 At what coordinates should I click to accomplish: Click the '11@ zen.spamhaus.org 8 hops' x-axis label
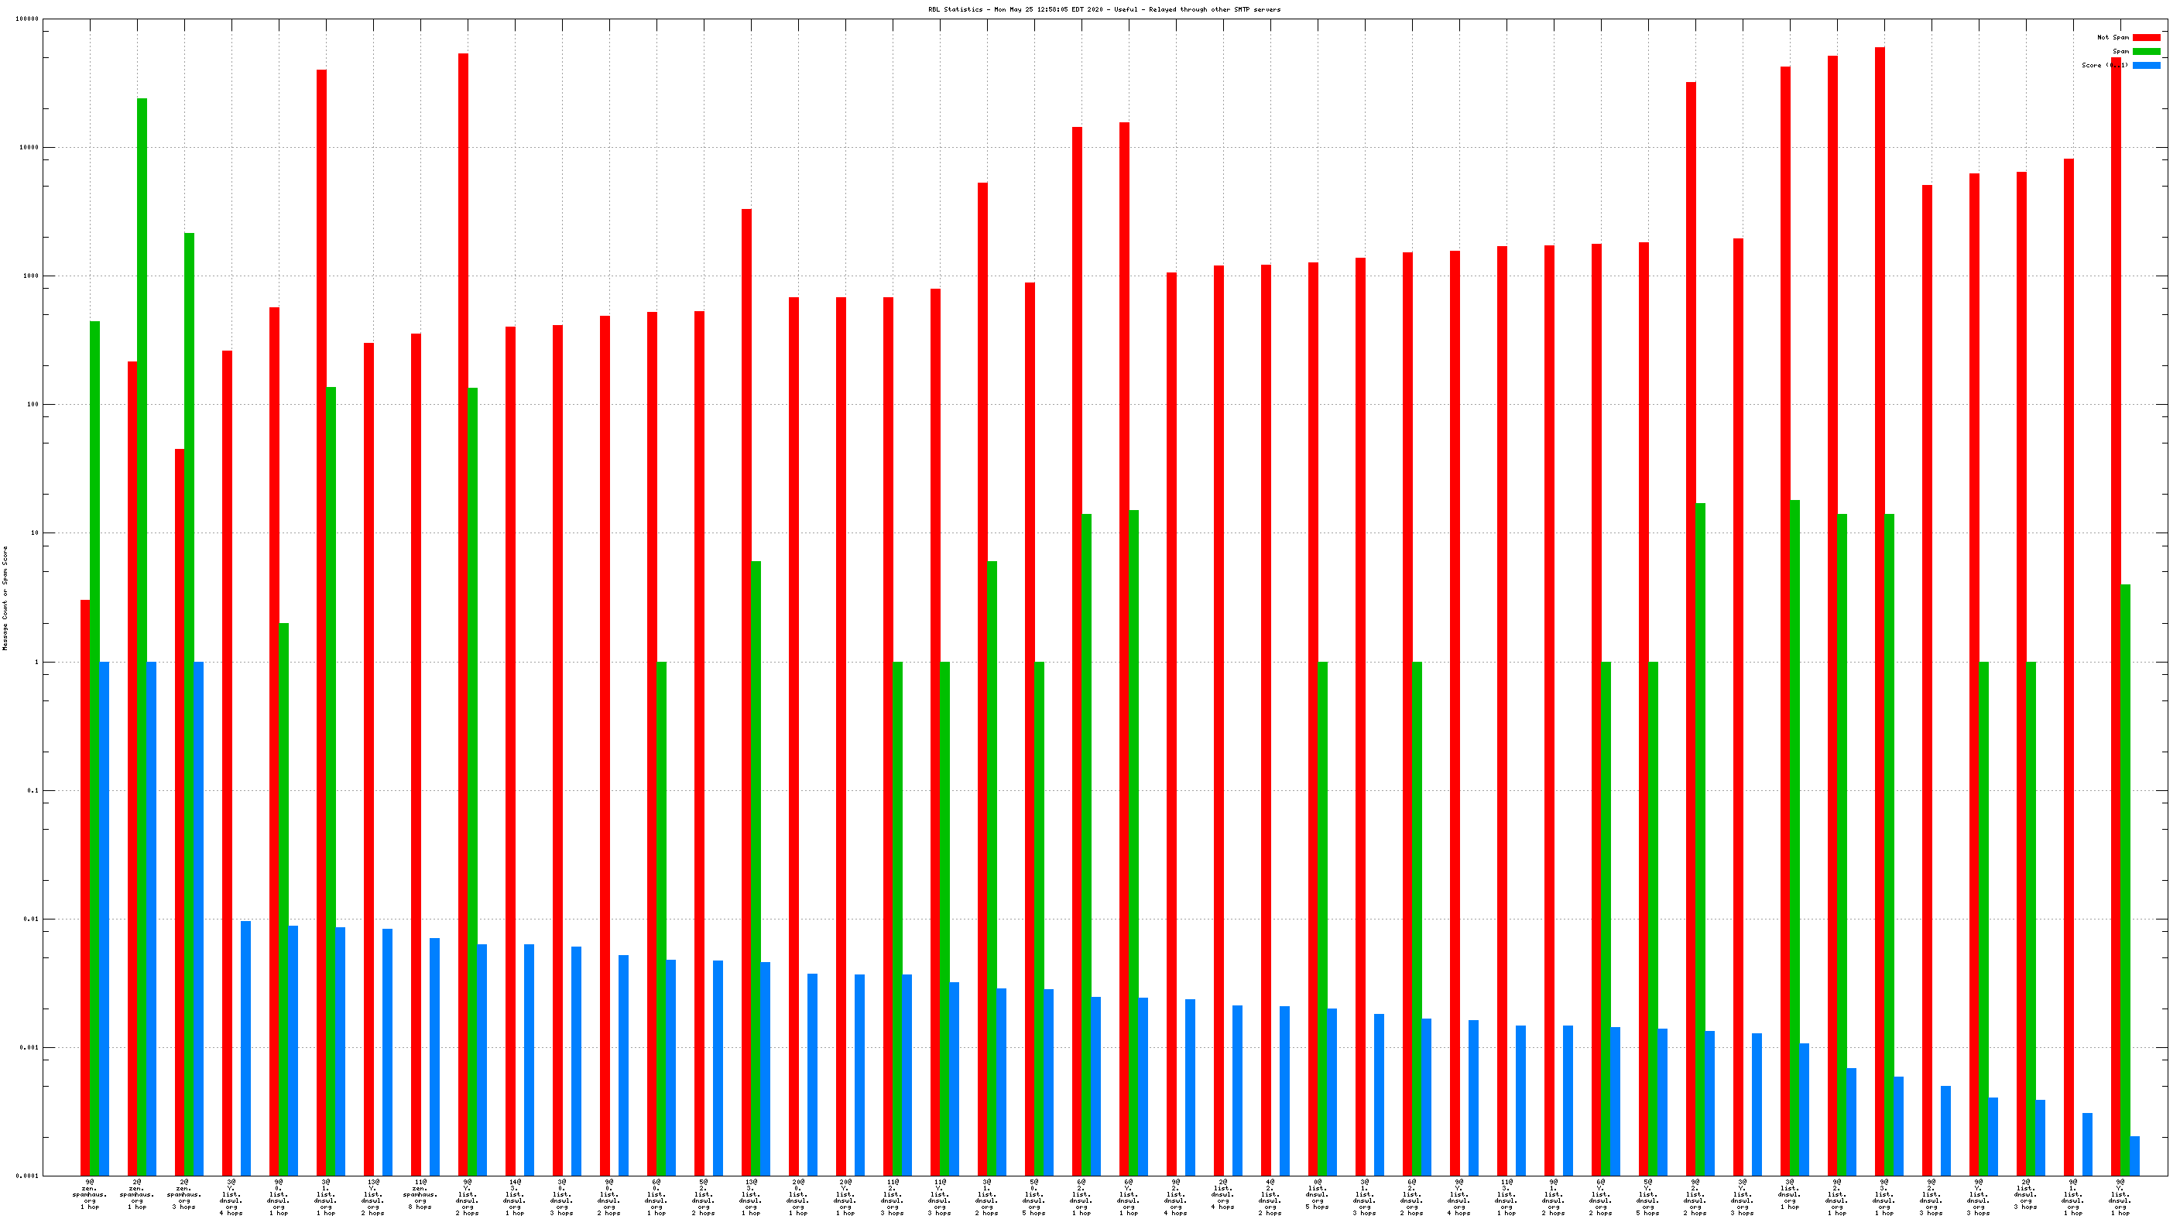(x=420, y=1193)
